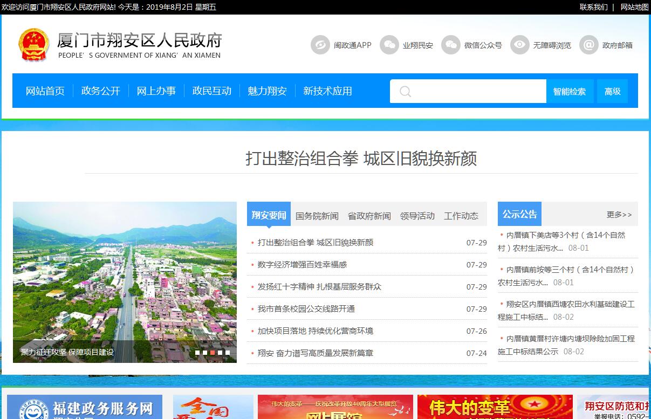Switch to the first carousel slide dot

click(197, 353)
